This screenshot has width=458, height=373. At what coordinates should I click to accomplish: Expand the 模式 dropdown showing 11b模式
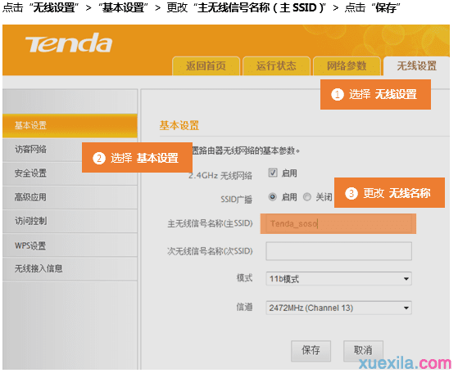click(339, 279)
